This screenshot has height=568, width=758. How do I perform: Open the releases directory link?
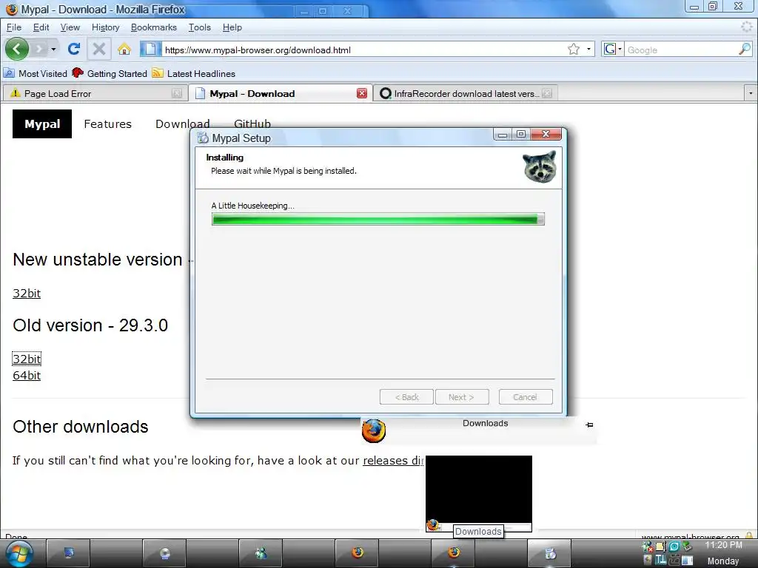(x=393, y=460)
